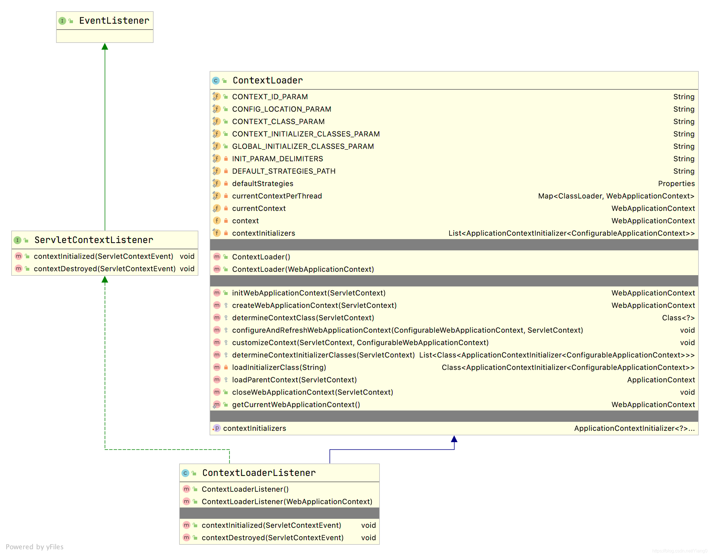Select determineContextInitializerClasses(ServletContext) method
This screenshot has height=556, width=710.
pyautogui.click(x=323, y=355)
